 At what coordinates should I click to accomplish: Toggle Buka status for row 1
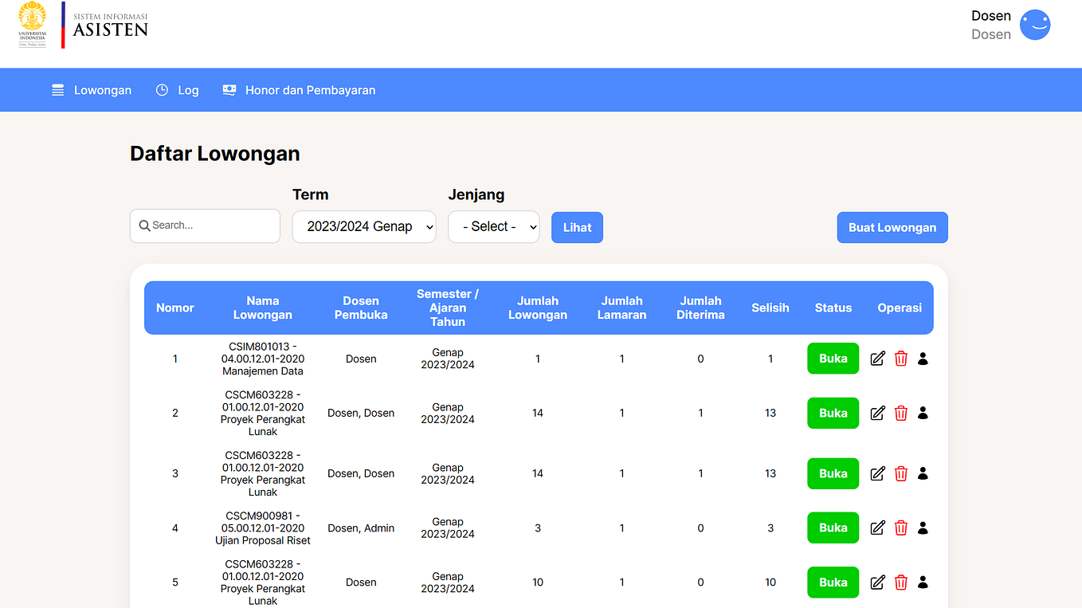(833, 359)
